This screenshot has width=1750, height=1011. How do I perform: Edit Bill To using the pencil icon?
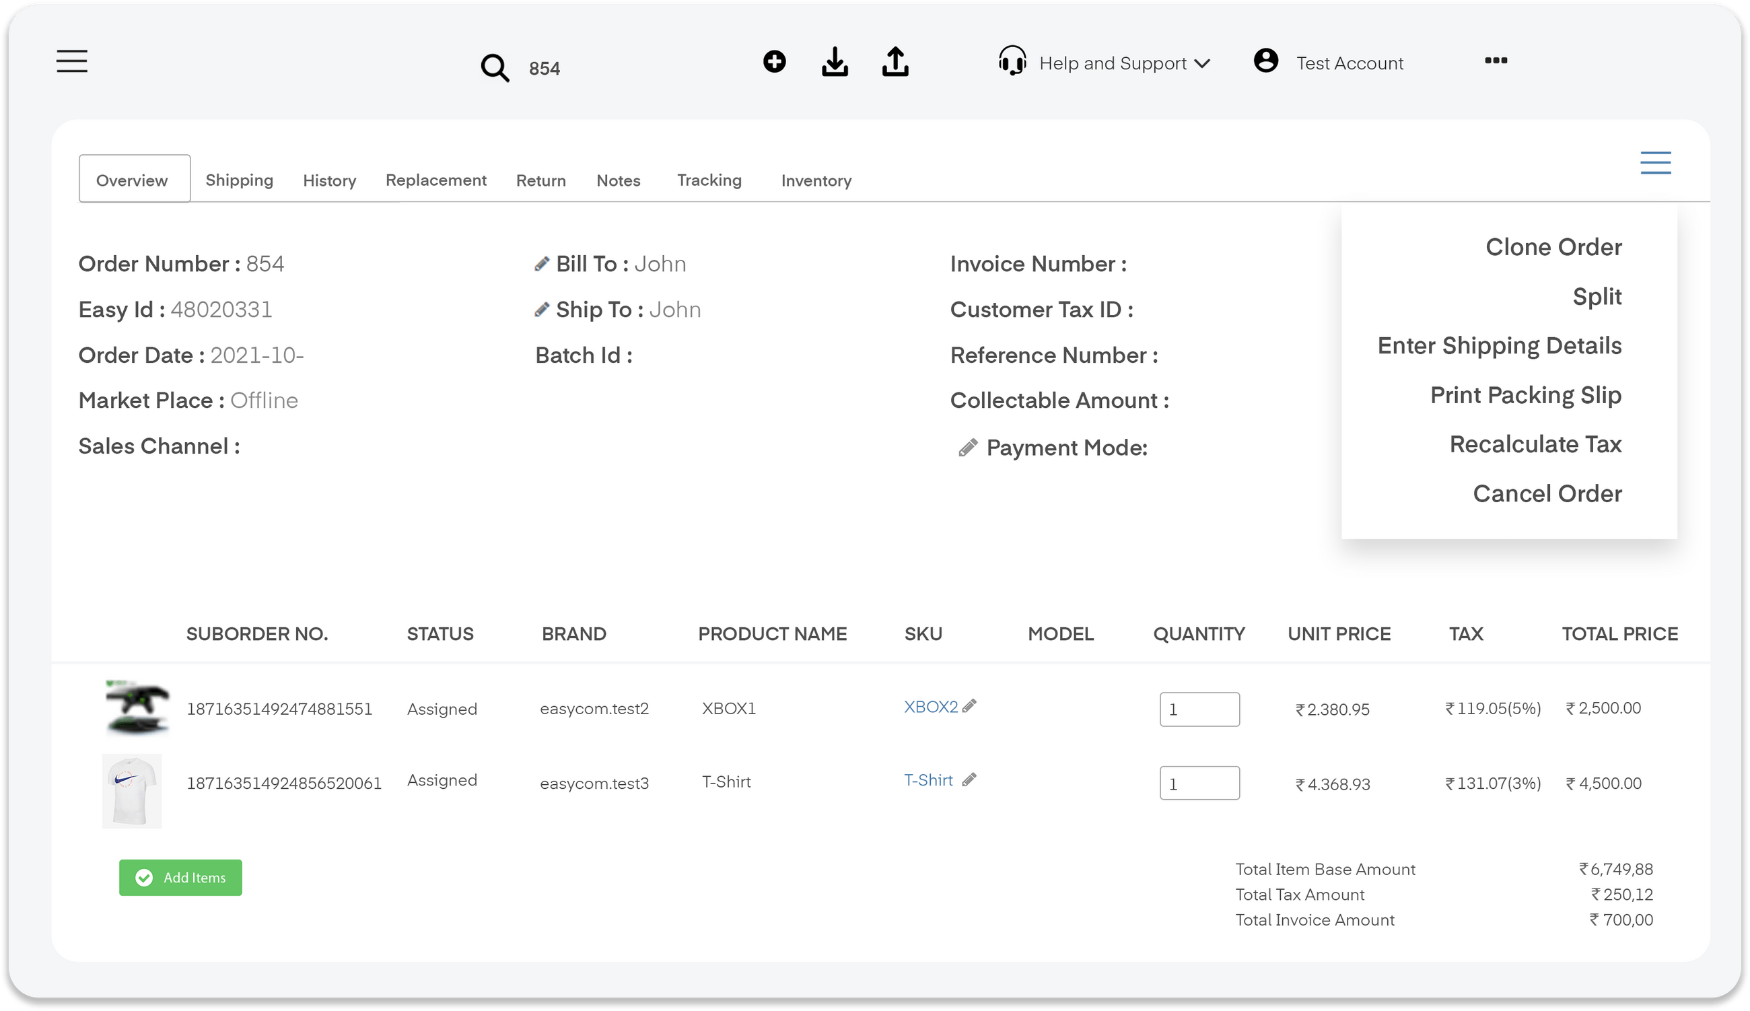(542, 263)
